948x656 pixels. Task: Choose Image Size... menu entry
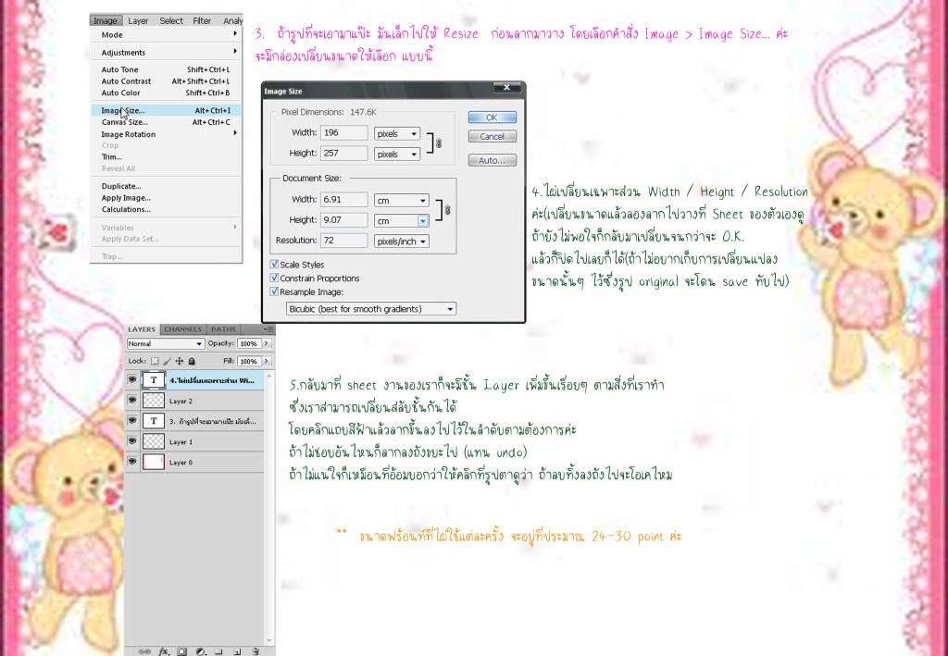coord(167,110)
